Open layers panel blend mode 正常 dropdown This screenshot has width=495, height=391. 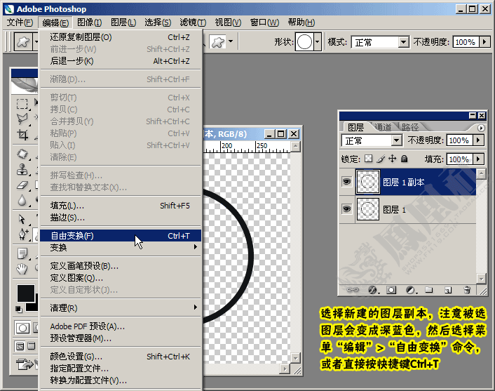pyautogui.click(x=397, y=140)
